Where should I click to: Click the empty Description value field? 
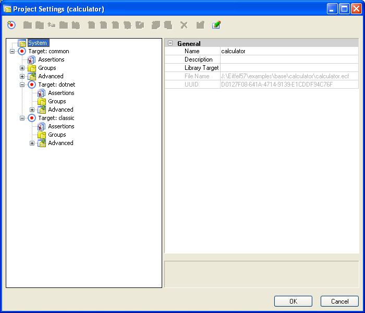(289, 59)
